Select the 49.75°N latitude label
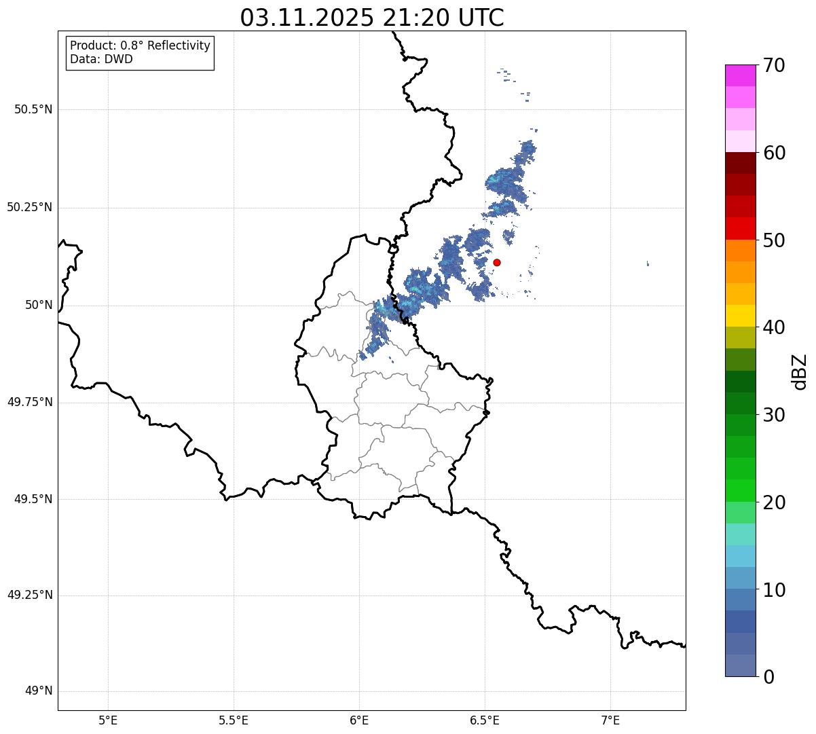 30,403
